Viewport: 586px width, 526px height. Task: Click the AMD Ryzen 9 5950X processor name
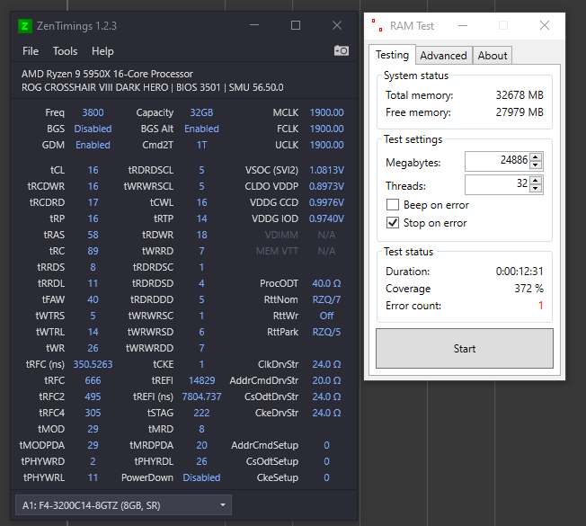[107, 74]
